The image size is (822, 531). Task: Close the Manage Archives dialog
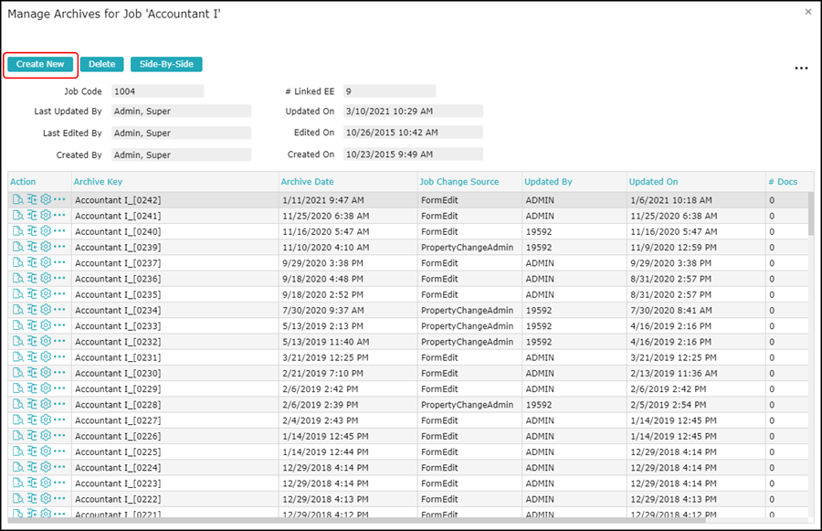pos(807,12)
